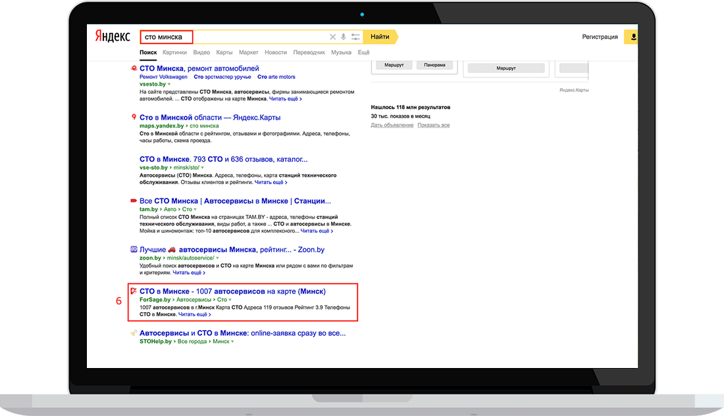The image size is (724, 416).
Task: Click the favicon beside the vsesto.by result
Action: click(134, 68)
